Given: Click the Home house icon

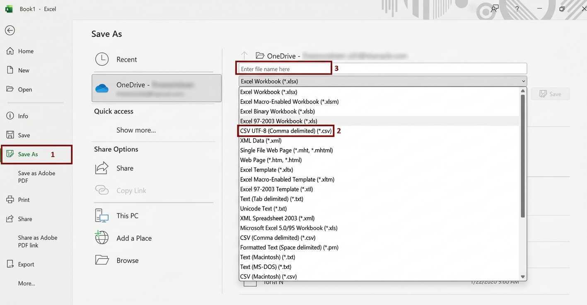Looking at the screenshot, I should point(10,51).
